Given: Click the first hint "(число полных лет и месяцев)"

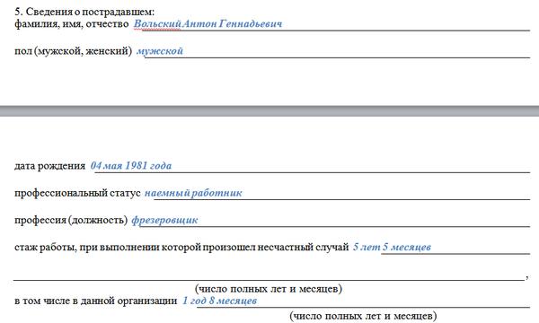Looking at the screenshot, I should pyautogui.click(x=269, y=289).
